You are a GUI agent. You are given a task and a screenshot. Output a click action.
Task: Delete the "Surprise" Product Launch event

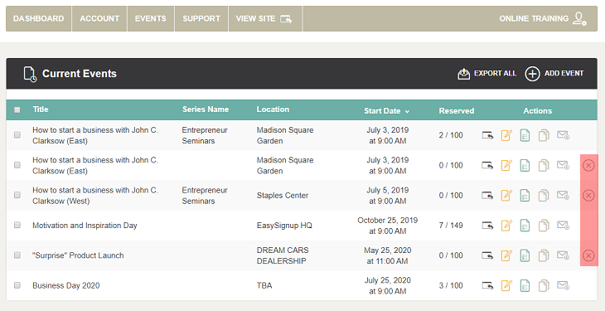(588, 255)
